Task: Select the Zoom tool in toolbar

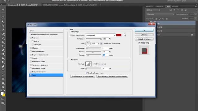Action: coord(3,87)
